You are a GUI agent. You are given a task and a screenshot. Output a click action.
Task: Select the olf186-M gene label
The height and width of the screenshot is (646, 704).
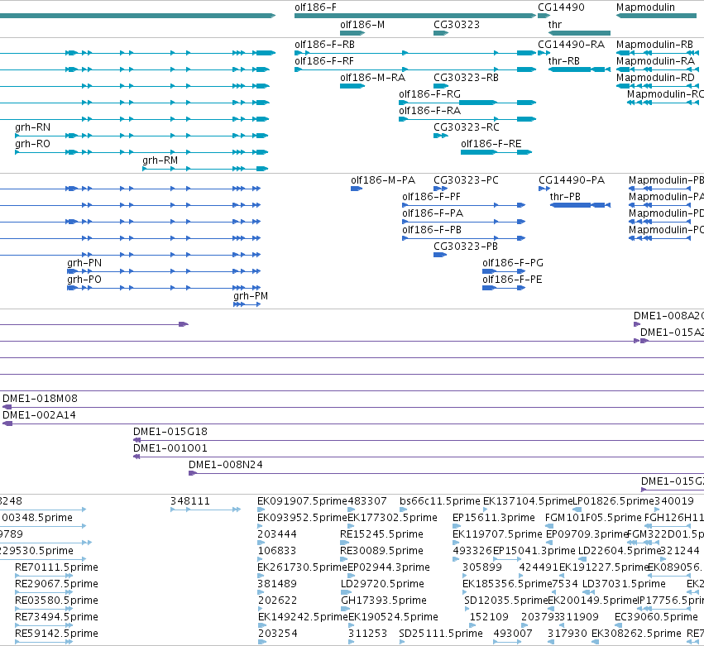click(362, 25)
